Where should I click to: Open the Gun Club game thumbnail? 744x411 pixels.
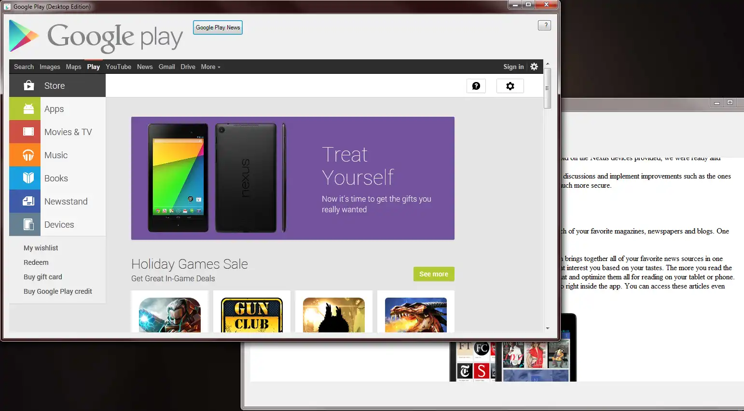(x=252, y=315)
